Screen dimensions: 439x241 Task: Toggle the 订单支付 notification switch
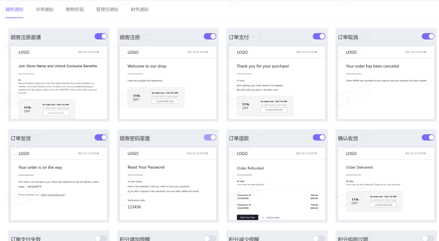(319, 36)
